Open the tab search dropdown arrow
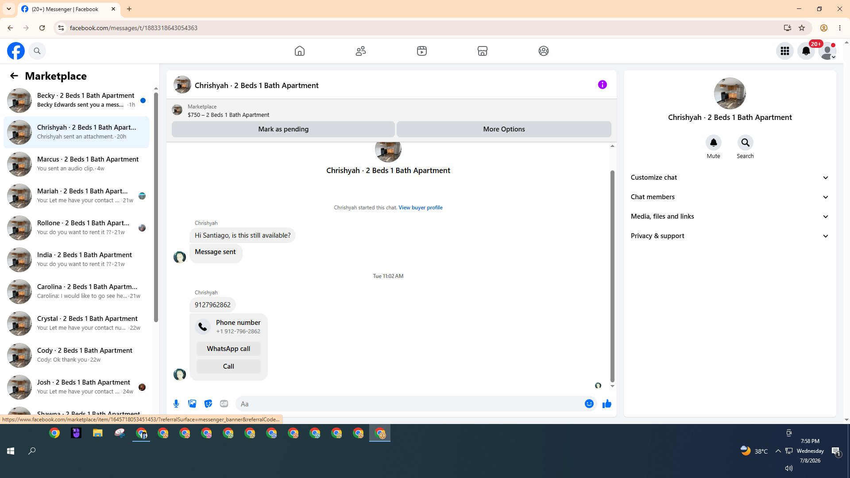 [x=9, y=9]
